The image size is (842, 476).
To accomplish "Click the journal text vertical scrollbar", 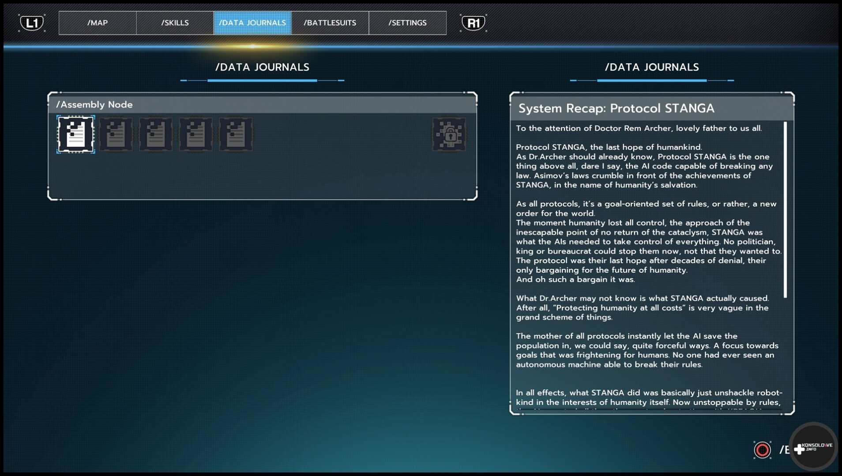I will coord(785,209).
